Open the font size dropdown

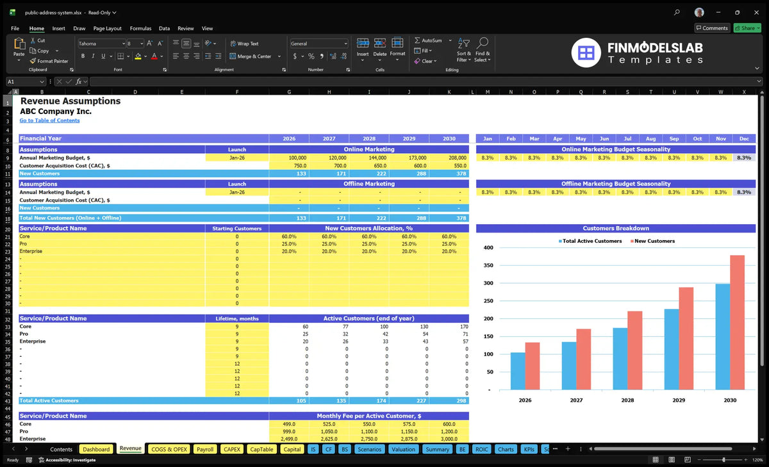[141, 44]
